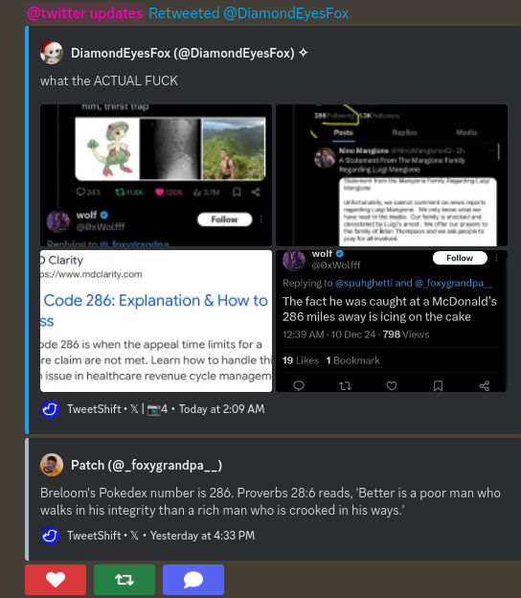Screen dimensions: 521x598
Task: Open DiamondEyesFox (@DiamondEyesFox) author name
Action: pyautogui.click(x=183, y=53)
